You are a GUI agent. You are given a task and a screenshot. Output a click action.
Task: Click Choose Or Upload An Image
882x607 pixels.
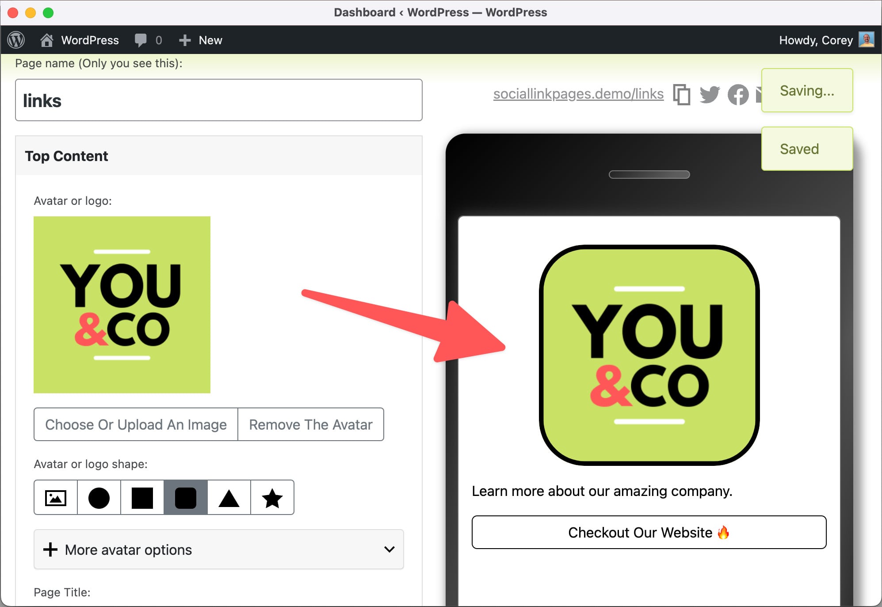point(136,424)
